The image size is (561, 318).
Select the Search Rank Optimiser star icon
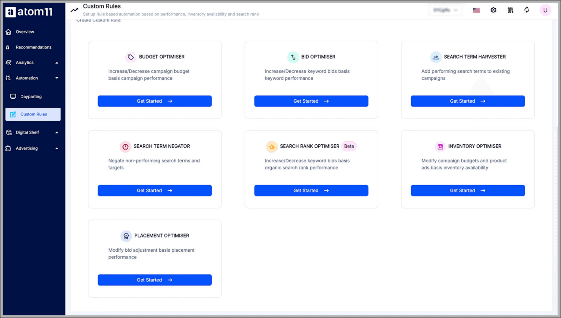click(272, 147)
